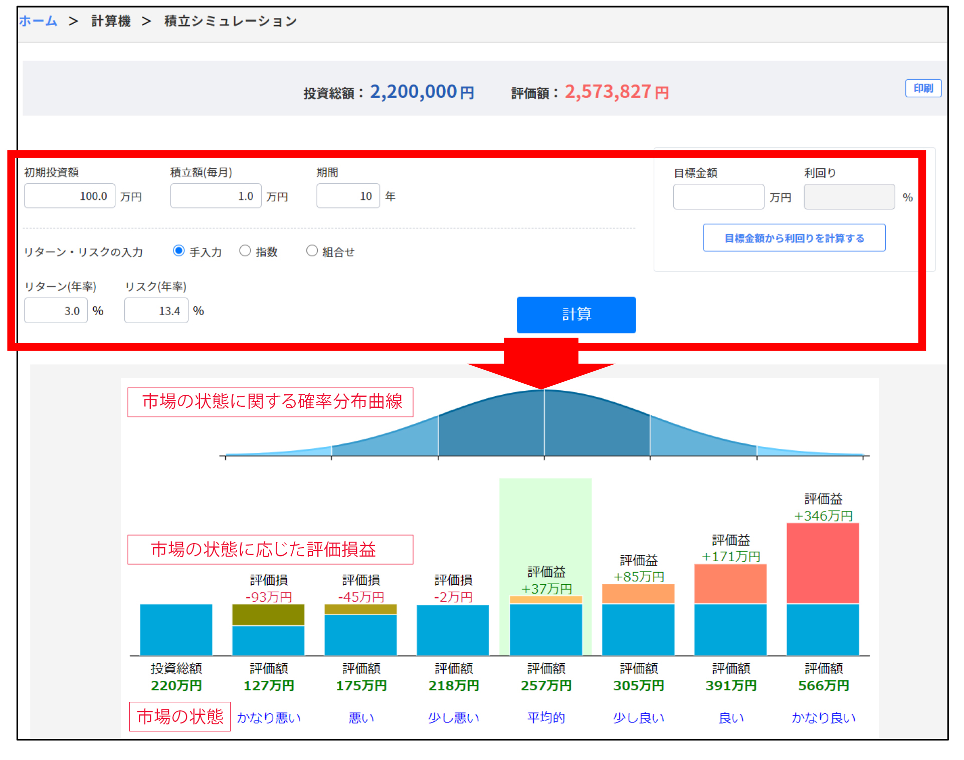
Task: Click the 少し良い market state label
Action: pyautogui.click(x=638, y=717)
